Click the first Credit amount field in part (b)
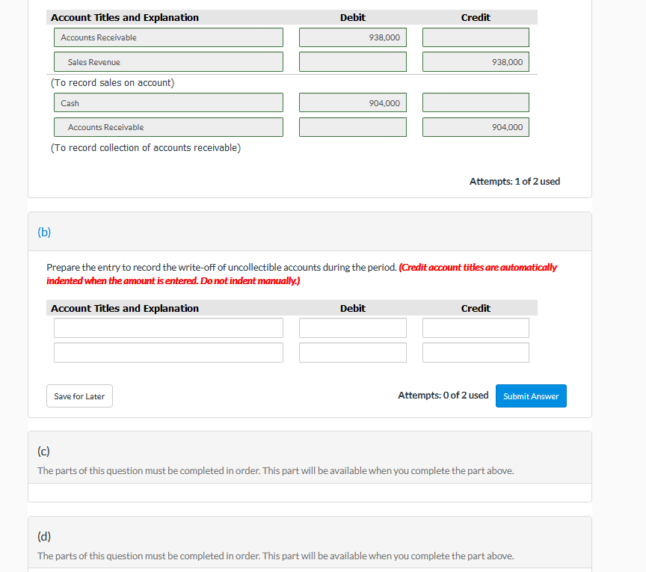The width and height of the screenshot is (646, 572). (476, 327)
